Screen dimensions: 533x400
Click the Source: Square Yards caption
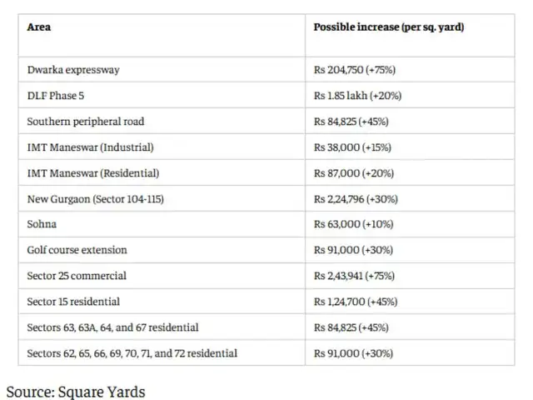point(76,392)
